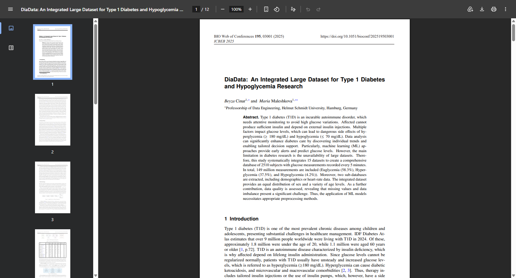Click the paper title "DiaData: An Integrated Large Dataset"
The height and width of the screenshot is (278, 516).
304,83
